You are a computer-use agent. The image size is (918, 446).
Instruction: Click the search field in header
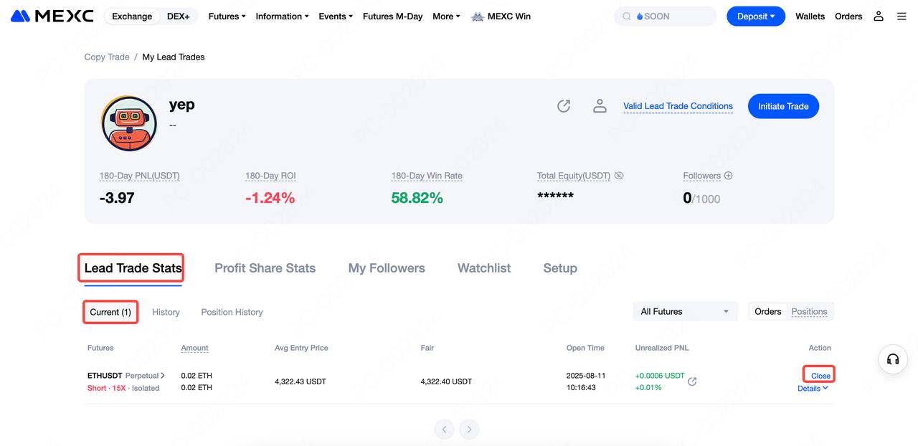tap(665, 16)
